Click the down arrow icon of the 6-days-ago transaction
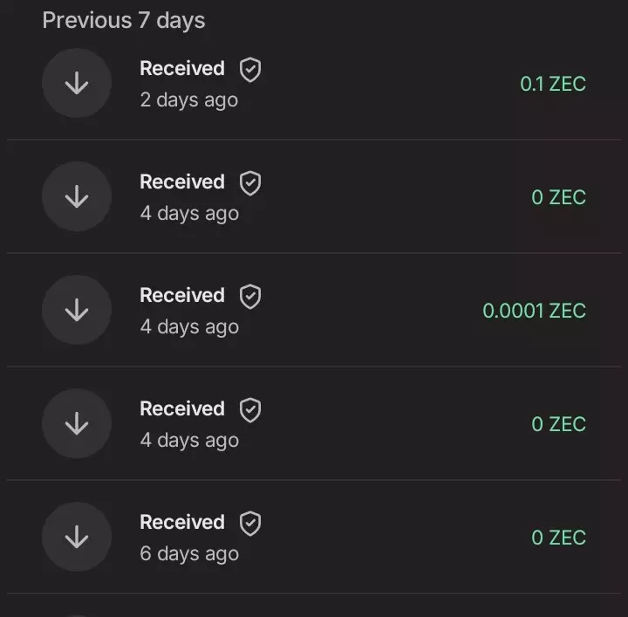This screenshot has height=617, width=628. 77,538
